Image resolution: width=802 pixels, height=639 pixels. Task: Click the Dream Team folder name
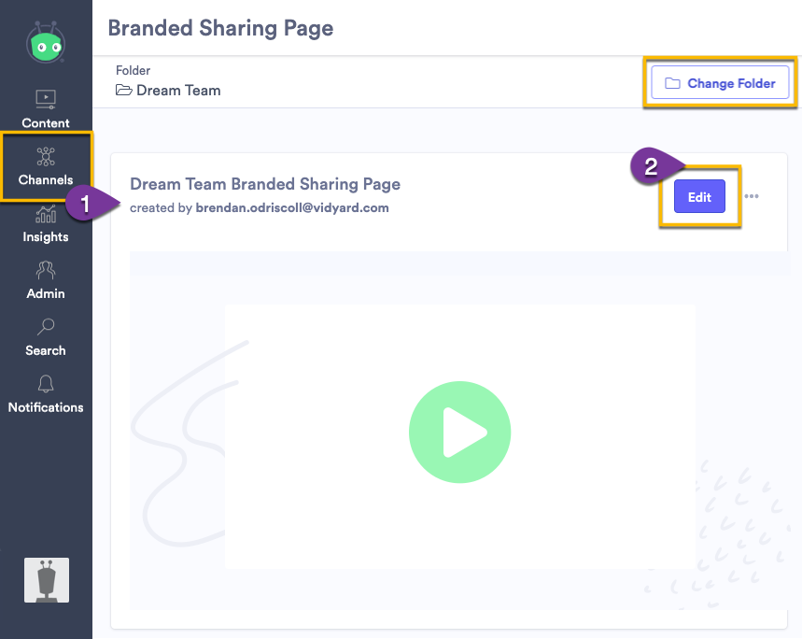pos(178,91)
